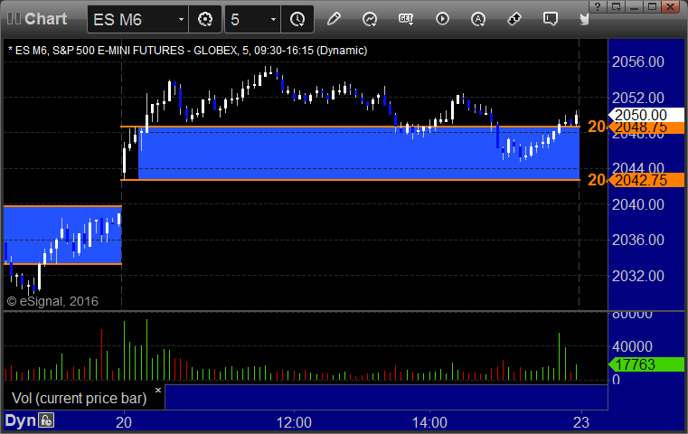Minimize the chart window
The image size is (688, 434).
click(x=634, y=6)
